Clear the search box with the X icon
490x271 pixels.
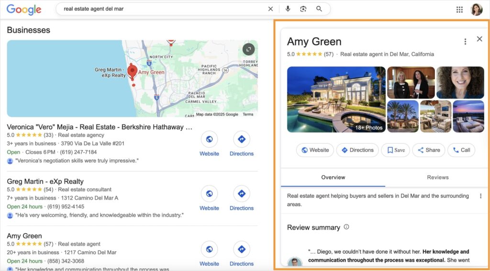(x=270, y=9)
